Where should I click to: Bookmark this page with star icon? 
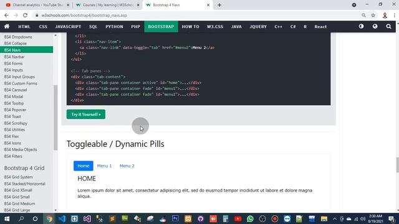click(373, 15)
